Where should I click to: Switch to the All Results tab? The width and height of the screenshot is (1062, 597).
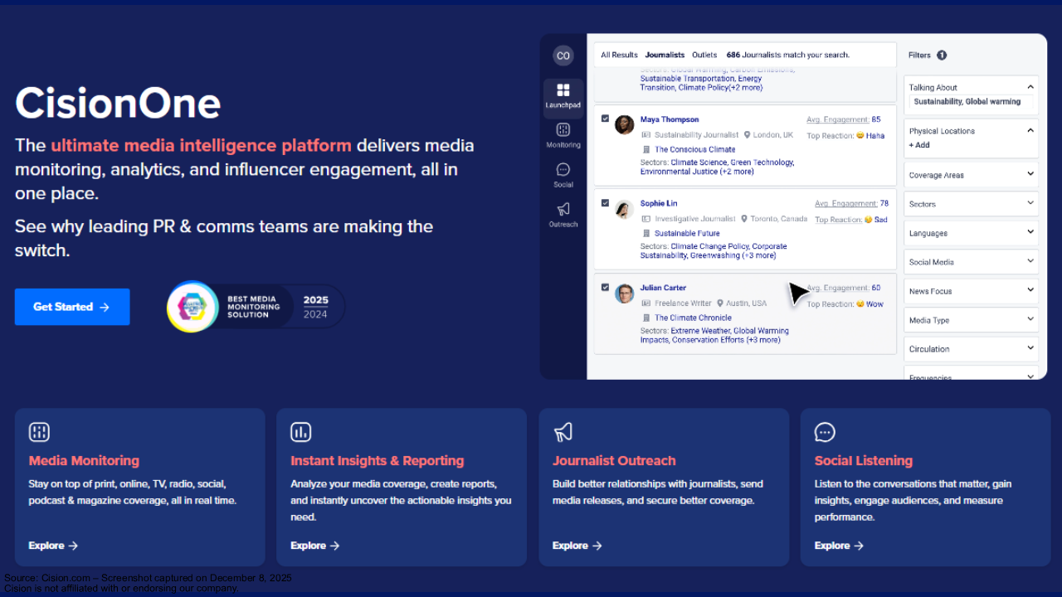619,56
